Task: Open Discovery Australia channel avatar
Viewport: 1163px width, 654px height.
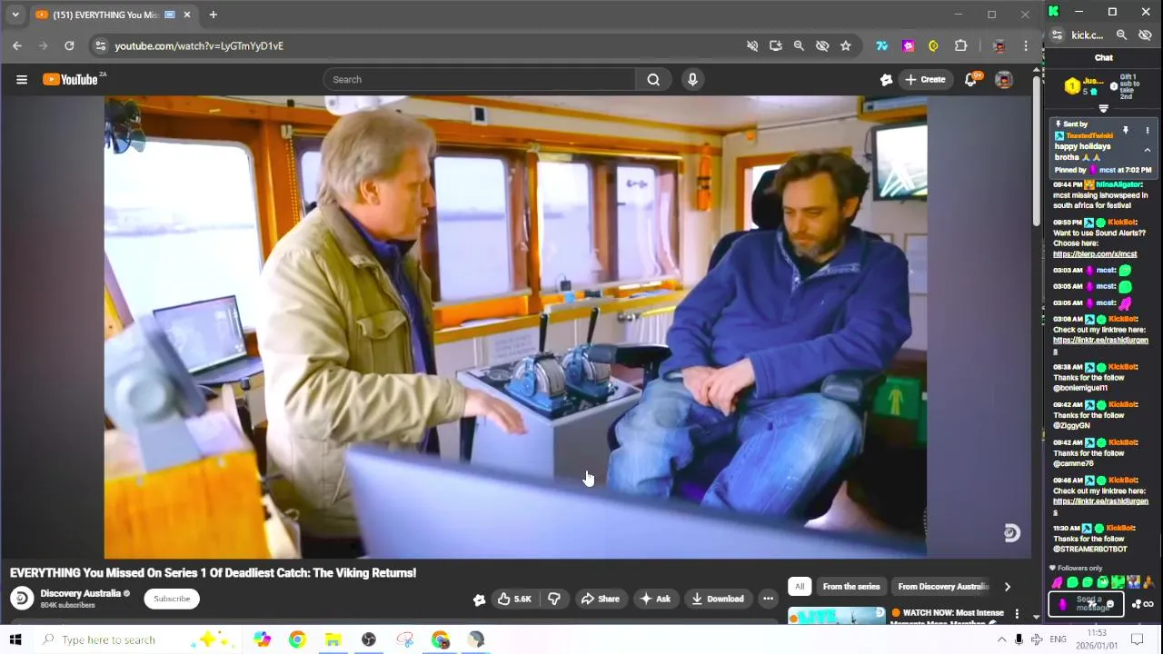Action: (x=22, y=599)
